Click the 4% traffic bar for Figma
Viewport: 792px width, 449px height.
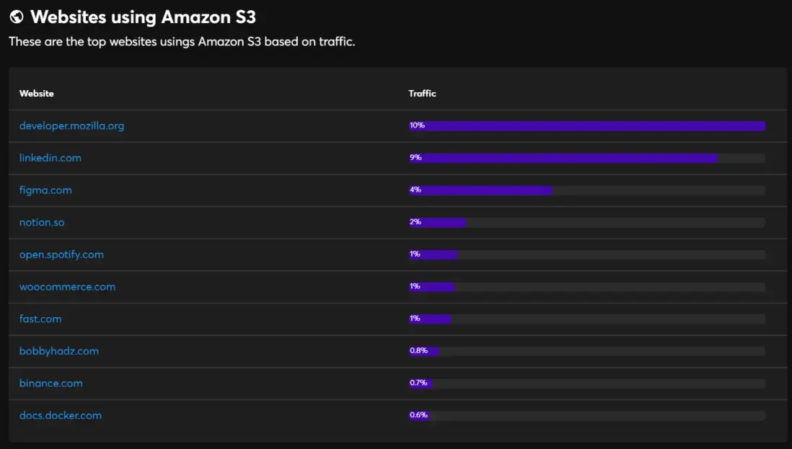[587, 190]
